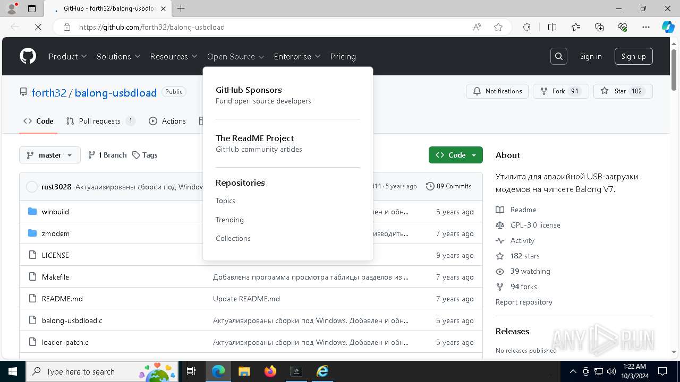Open the 89 Commits history link

(449, 186)
